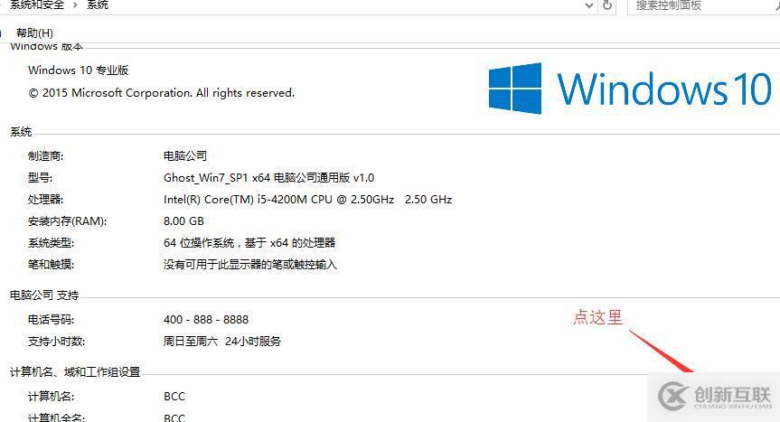Click the model value Ghost_Win7_SP1 x64
This screenshot has height=422, width=780.
click(268, 178)
